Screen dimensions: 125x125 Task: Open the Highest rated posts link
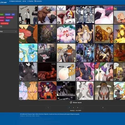15,1
